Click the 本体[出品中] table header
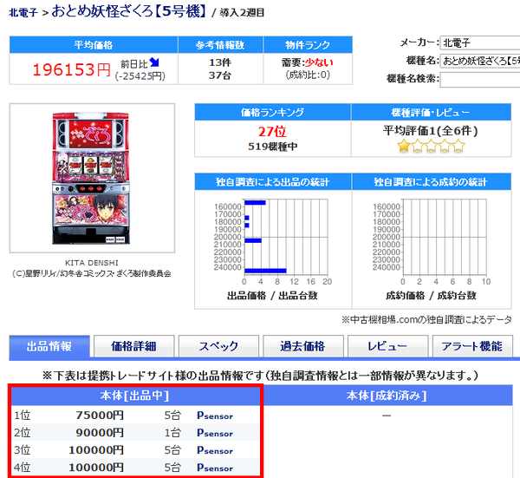Screen dimensions: 520x478 (x=134, y=396)
